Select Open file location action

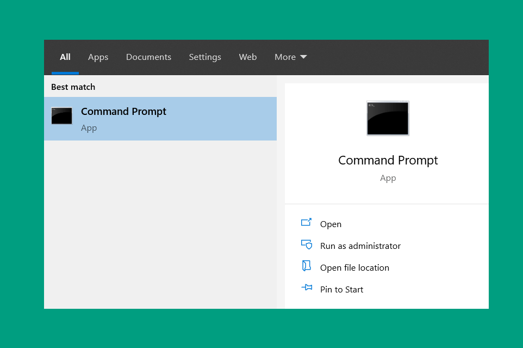354,268
